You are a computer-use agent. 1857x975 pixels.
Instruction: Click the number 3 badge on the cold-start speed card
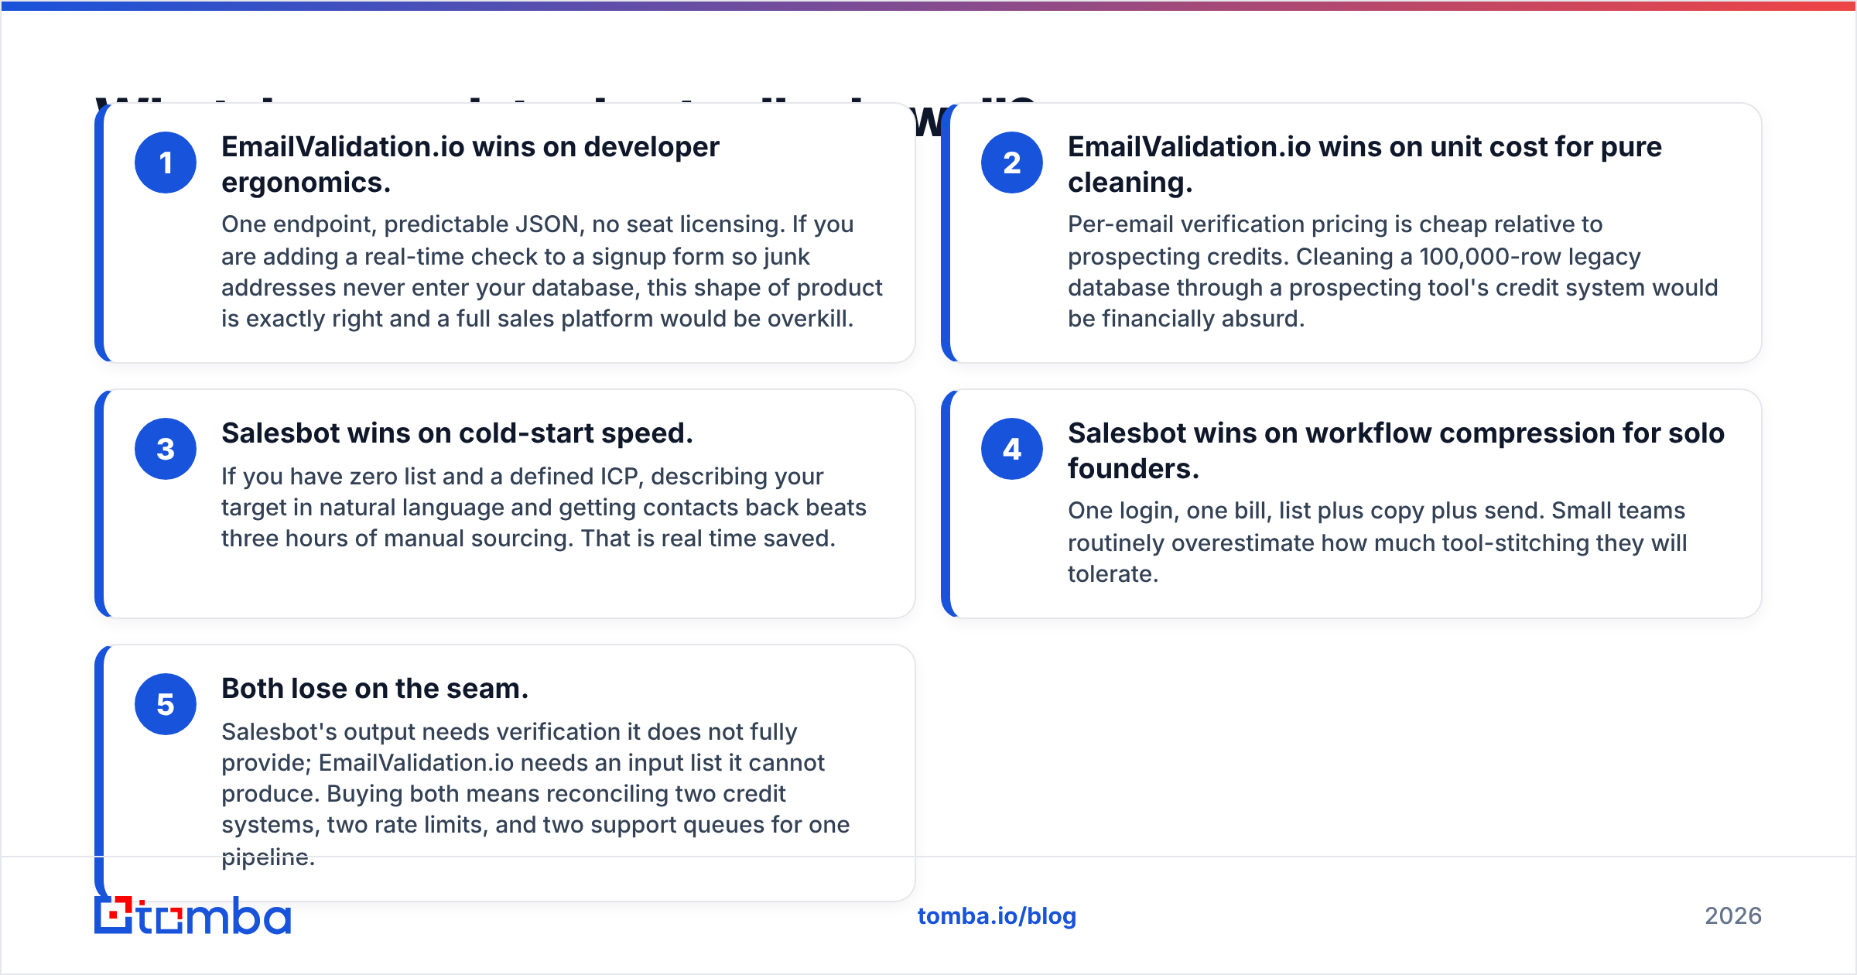pyautogui.click(x=166, y=449)
